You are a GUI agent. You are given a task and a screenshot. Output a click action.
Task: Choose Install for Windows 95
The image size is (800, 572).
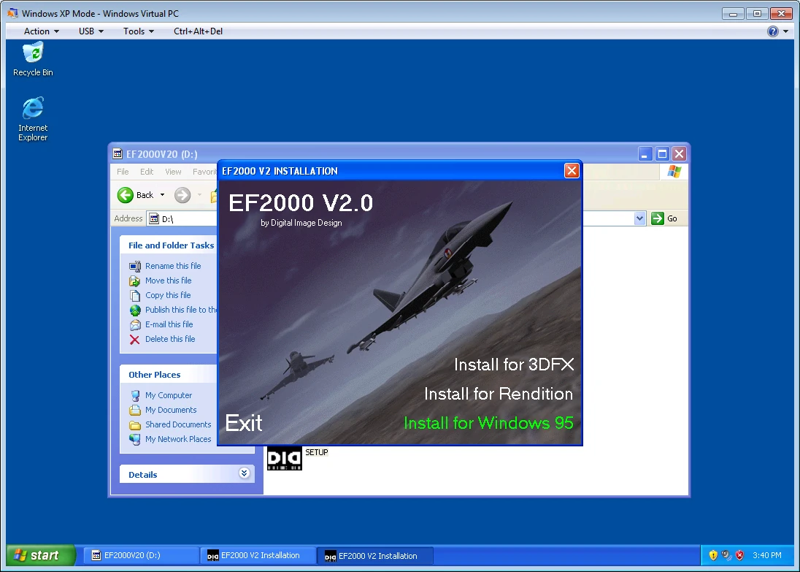[488, 423]
